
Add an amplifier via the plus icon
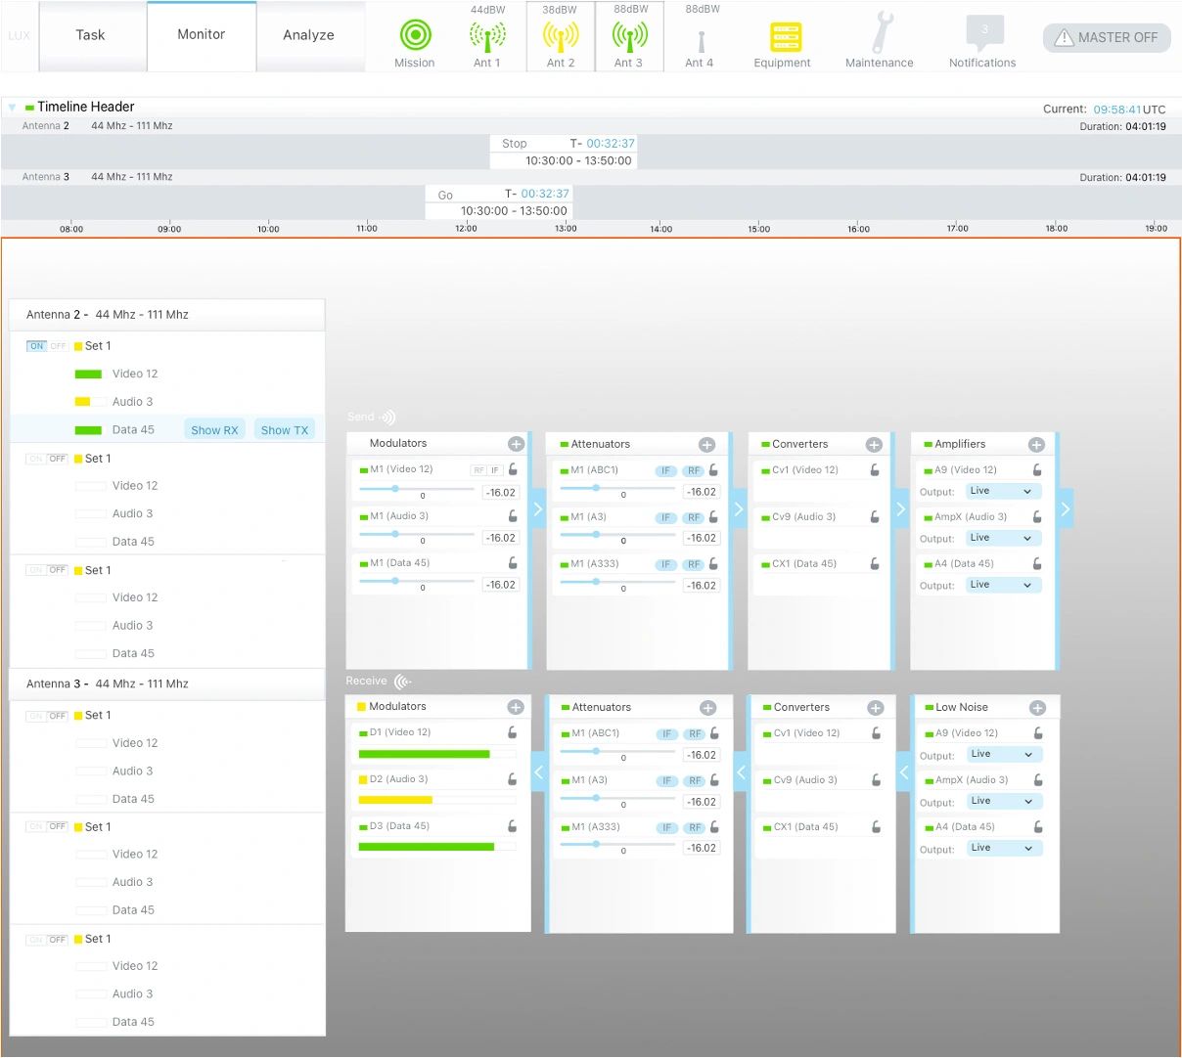coord(1036,445)
